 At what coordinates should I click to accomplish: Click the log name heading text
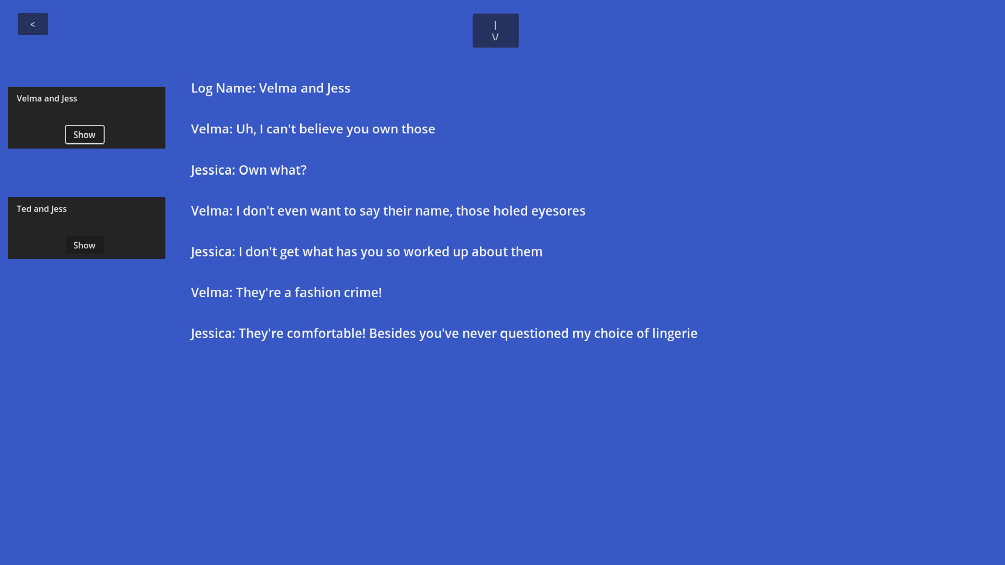(270, 88)
